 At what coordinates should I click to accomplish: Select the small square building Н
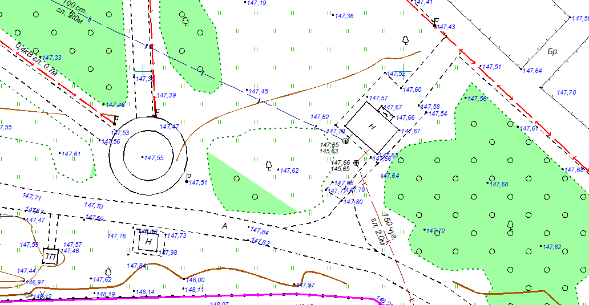[x=149, y=242]
